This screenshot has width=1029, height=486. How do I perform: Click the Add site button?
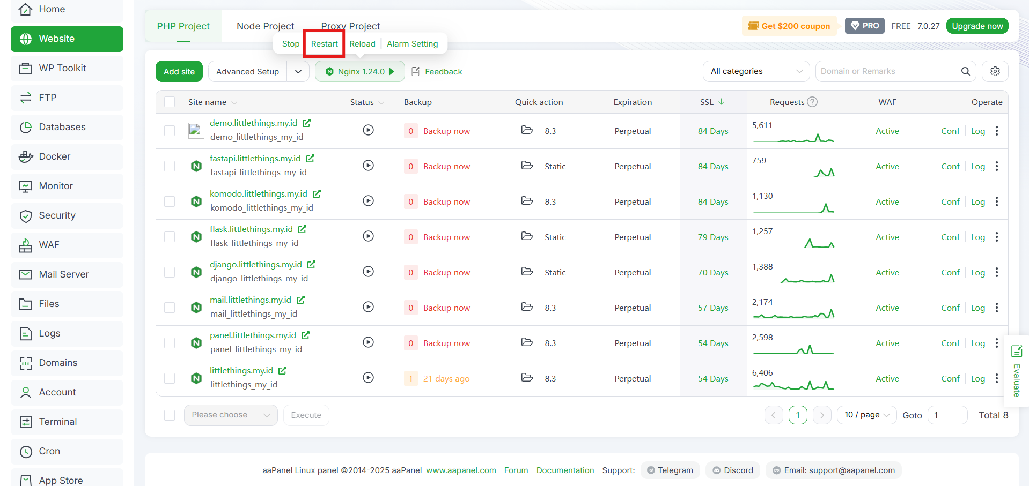pyautogui.click(x=179, y=71)
